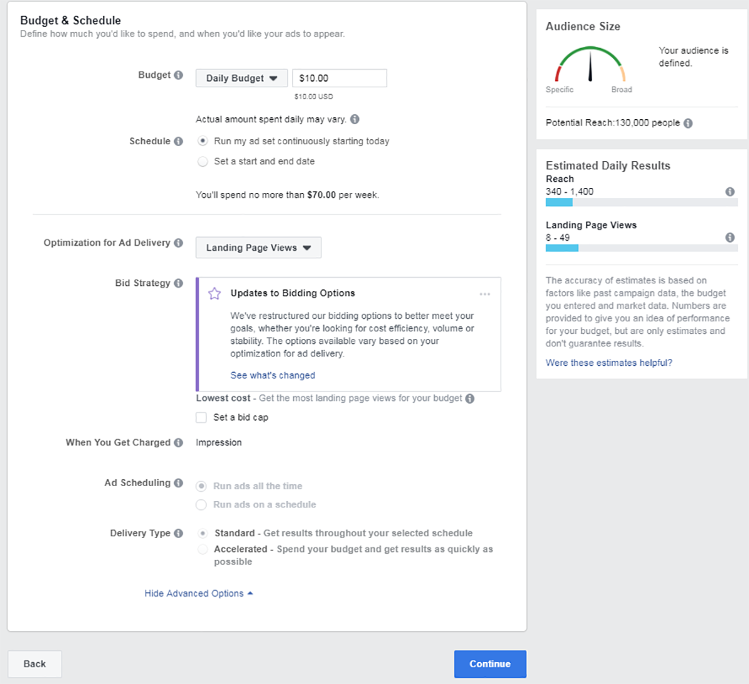Click info icon next to Optimization for Ad Delivery

coord(179,243)
